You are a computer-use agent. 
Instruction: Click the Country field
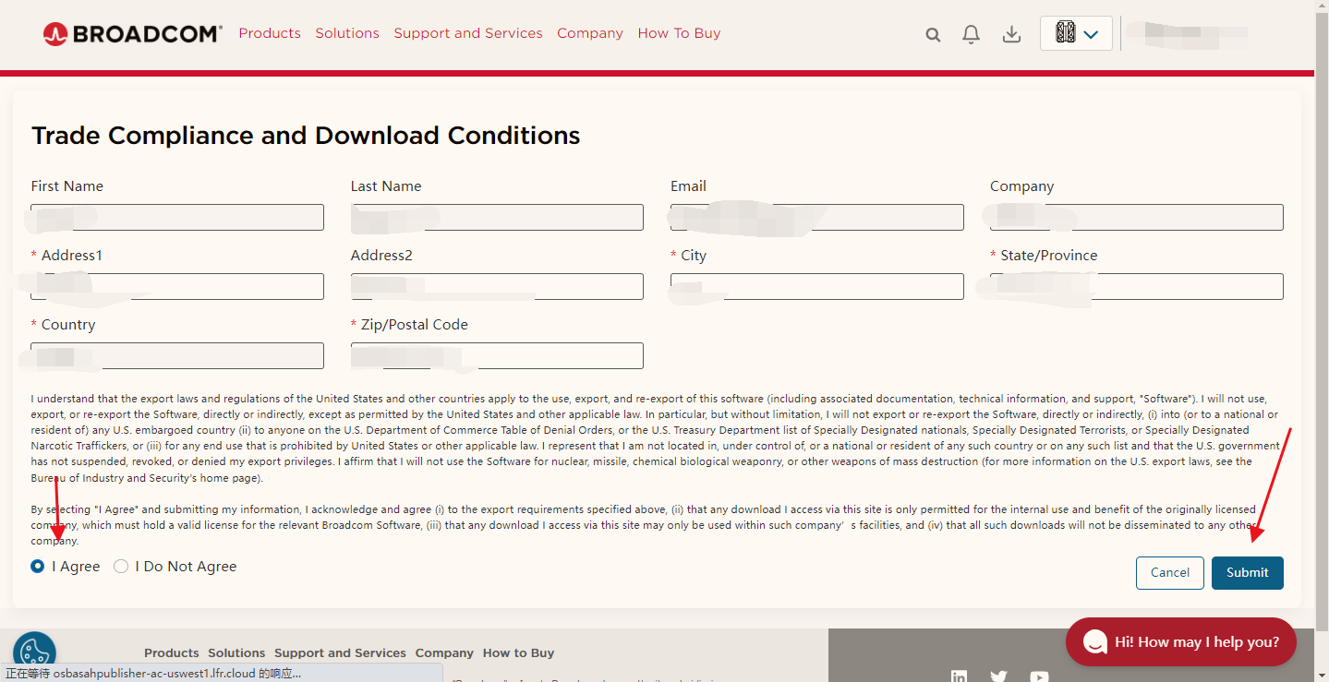[177, 355]
